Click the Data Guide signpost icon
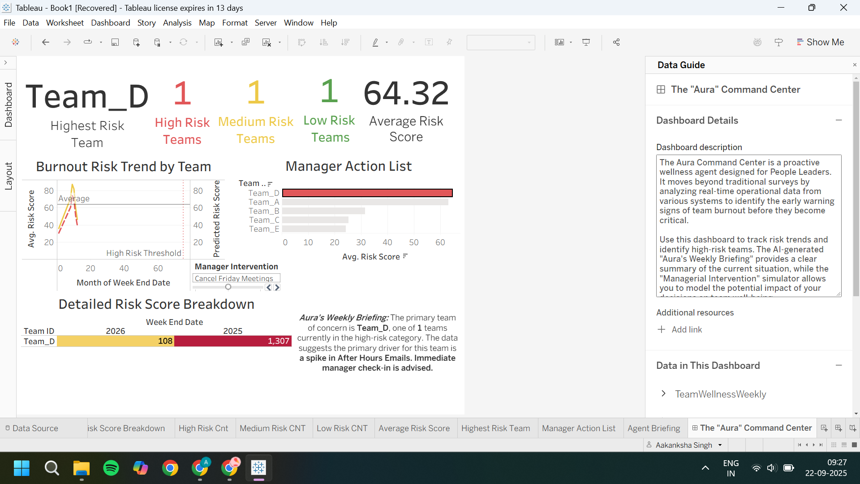Image resolution: width=860 pixels, height=484 pixels. (x=778, y=42)
